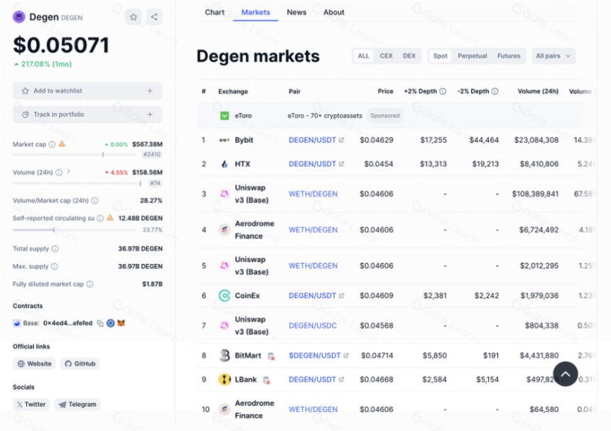Copy the Base contract address icon

tap(100, 324)
